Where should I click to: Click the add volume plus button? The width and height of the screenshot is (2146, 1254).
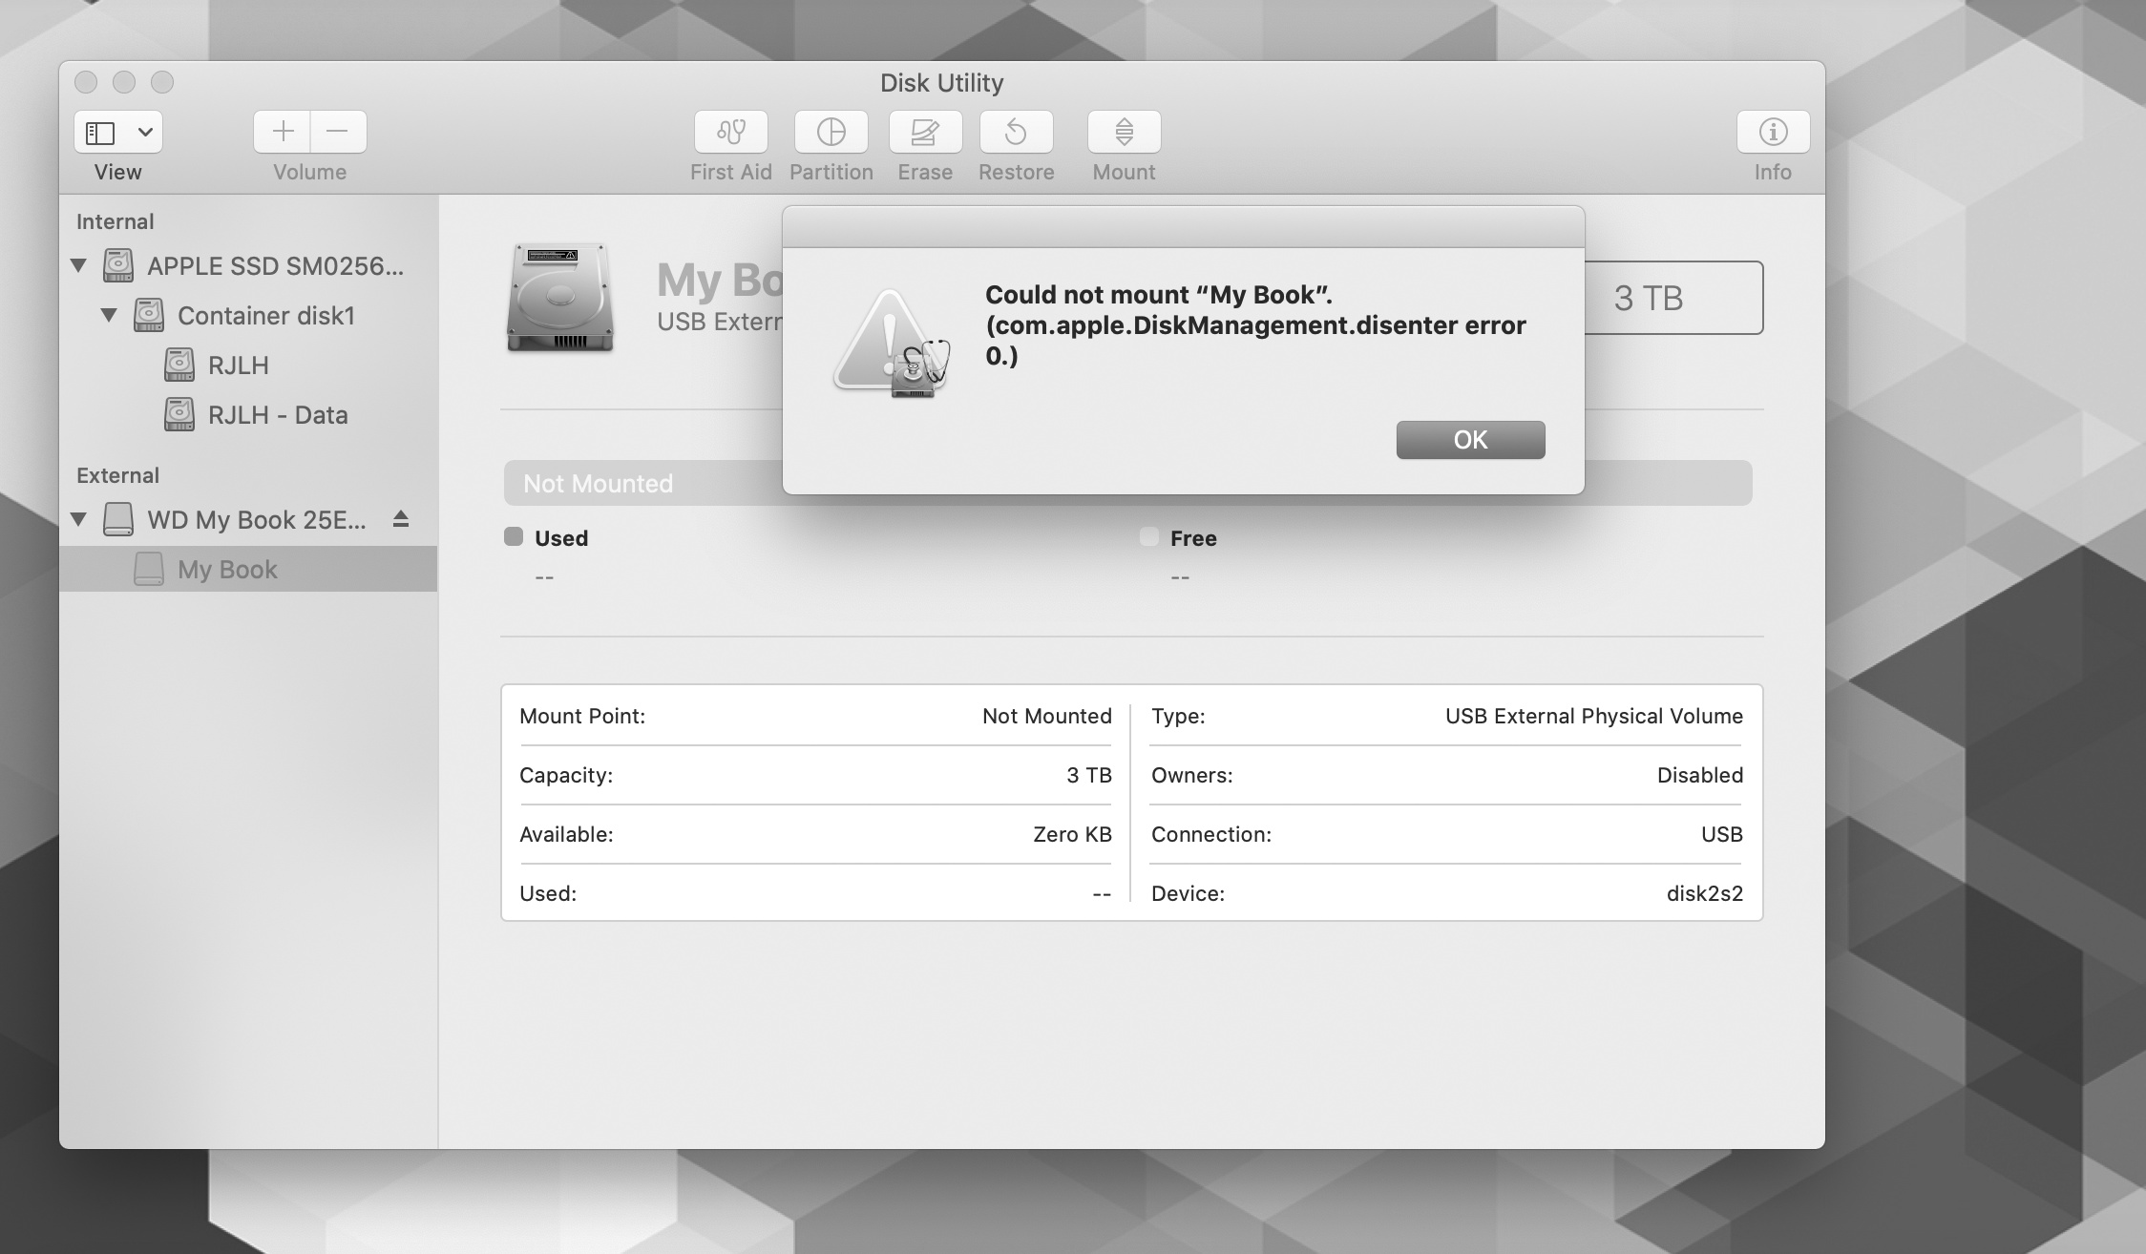[283, 132]
